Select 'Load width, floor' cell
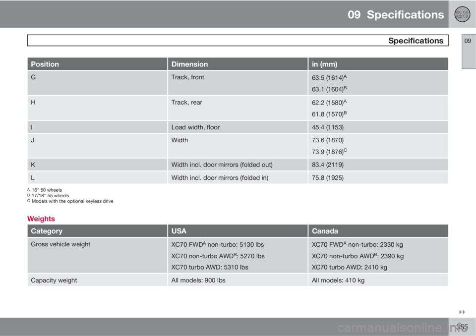Screen dimensions: 476x336 click(x=238, y=127)
